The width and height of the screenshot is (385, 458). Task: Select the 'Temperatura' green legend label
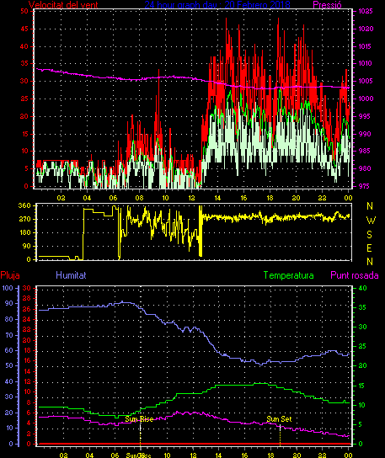point(288,275)
